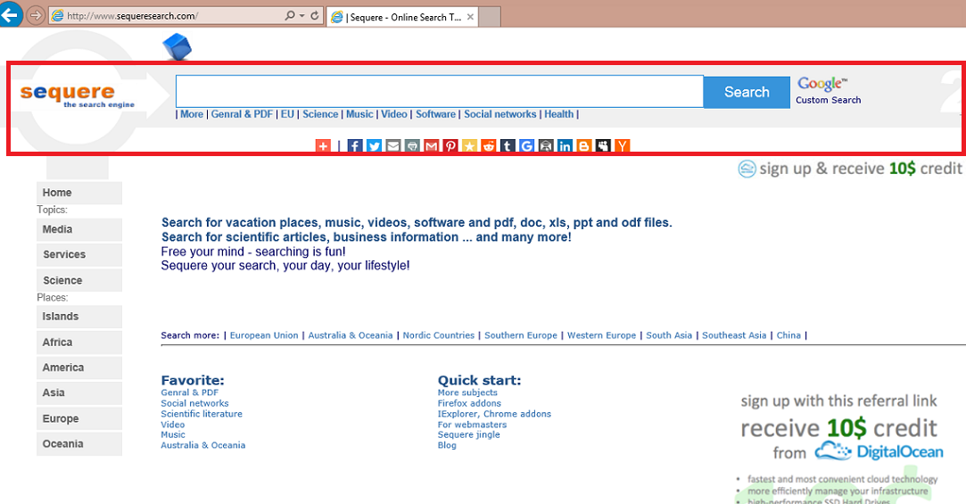
Task: Click the blue Google share icon
Action: click(x=526, y=146)
